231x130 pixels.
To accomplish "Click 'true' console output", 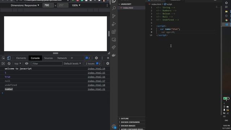I will pyautogui.click(x=8, y=77).
